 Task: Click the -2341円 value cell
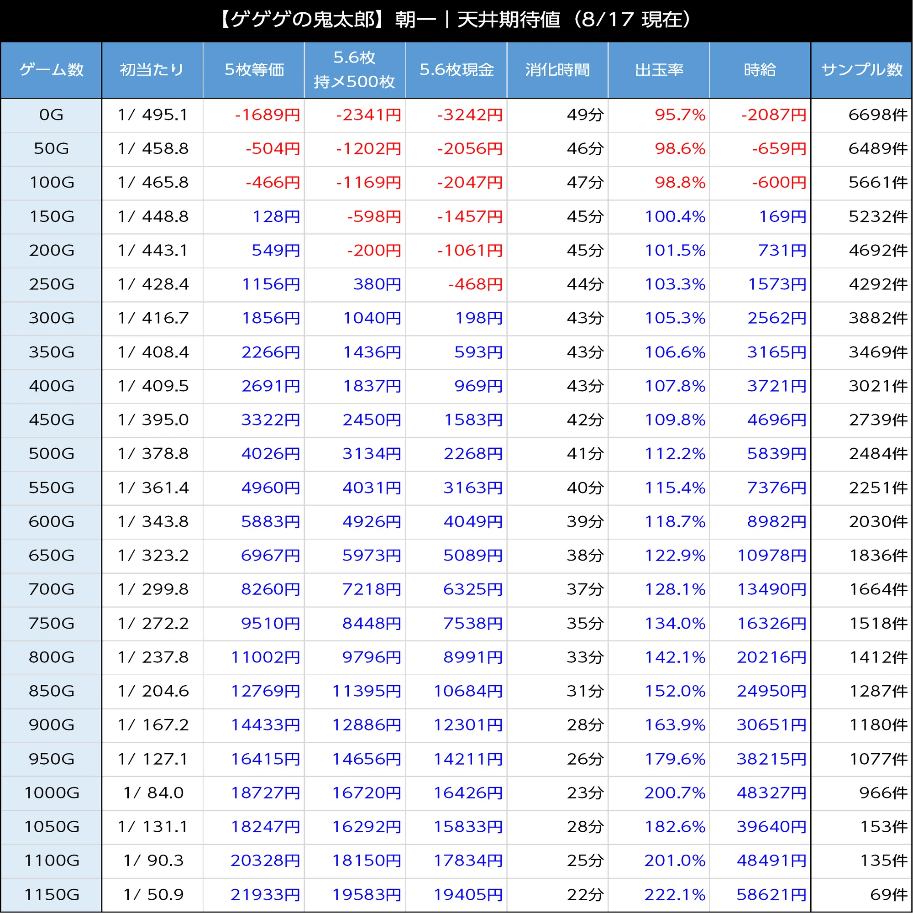355,115
